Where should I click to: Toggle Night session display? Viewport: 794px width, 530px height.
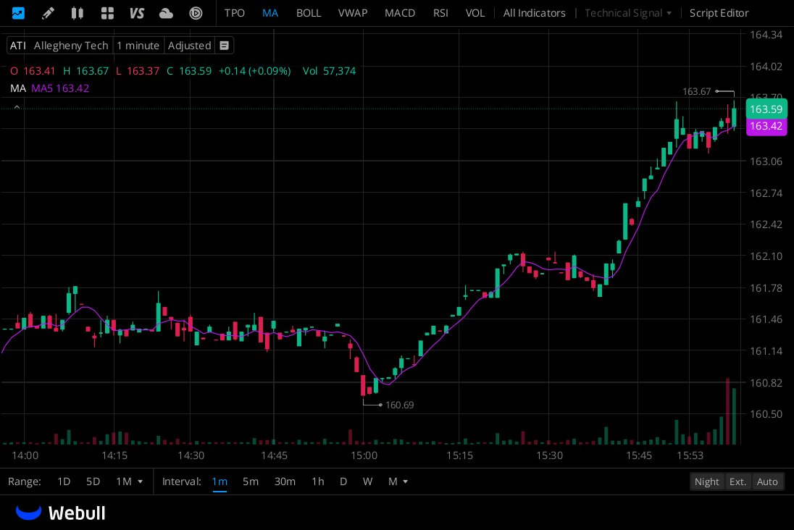point(707,481)
